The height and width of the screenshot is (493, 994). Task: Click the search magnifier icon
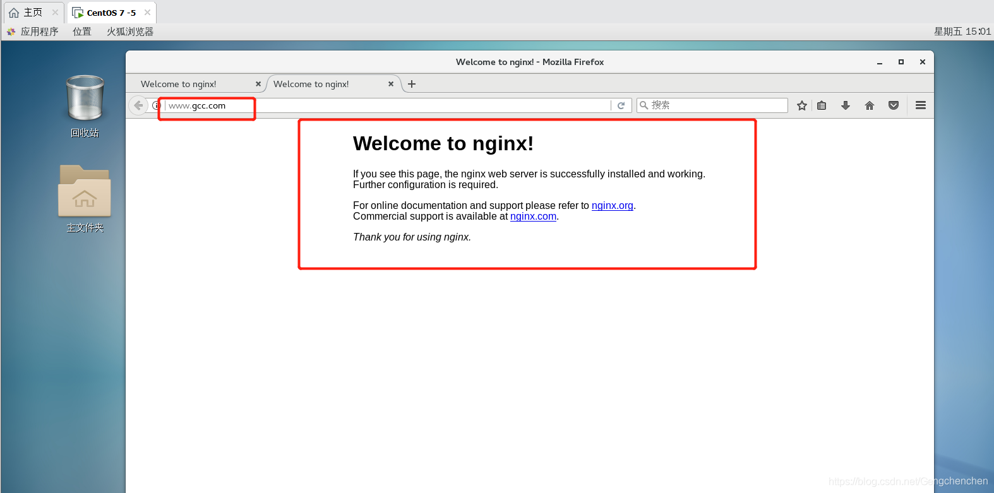(644, 105)
